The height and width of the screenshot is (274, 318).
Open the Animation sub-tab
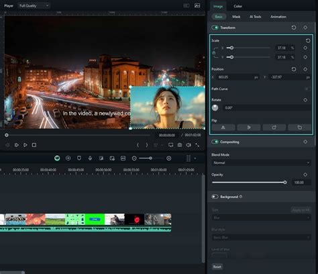click(278, 17)
